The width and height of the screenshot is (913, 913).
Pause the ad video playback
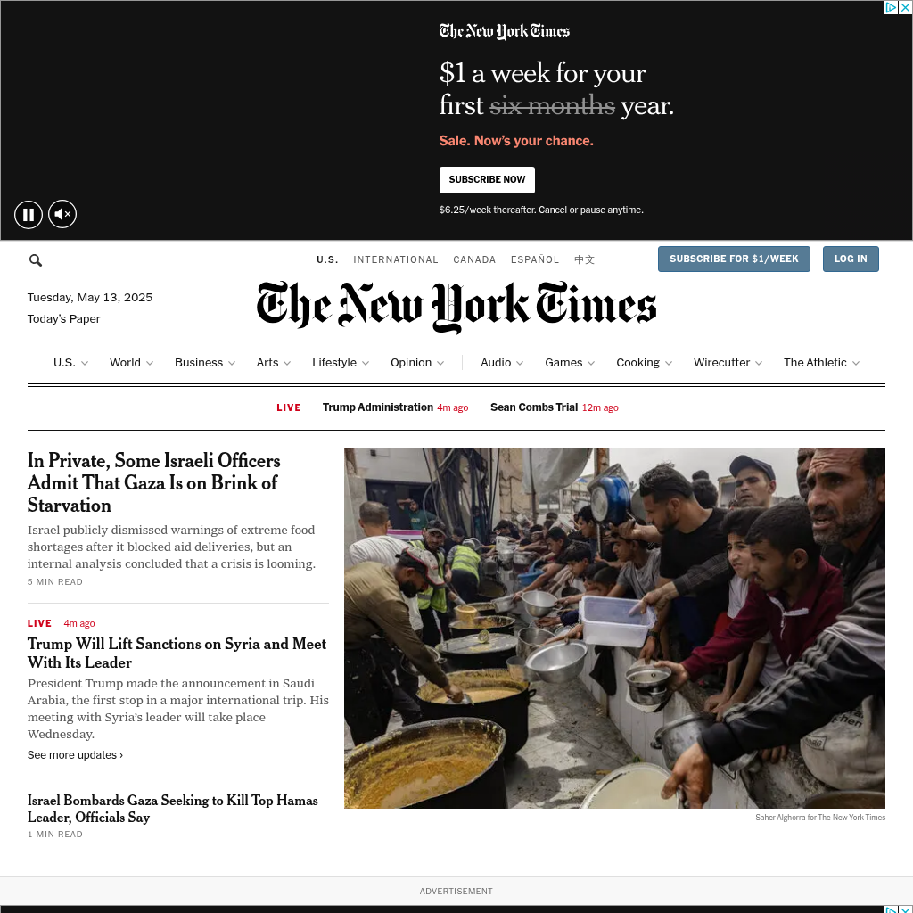(x=29, y=214)
